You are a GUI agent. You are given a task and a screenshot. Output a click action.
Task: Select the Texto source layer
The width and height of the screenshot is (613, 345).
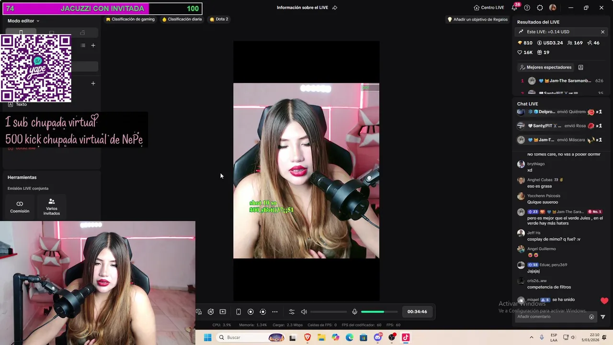tap(22, 104)
